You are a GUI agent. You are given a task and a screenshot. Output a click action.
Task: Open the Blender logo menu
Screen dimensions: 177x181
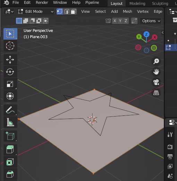tap(6, 2)
